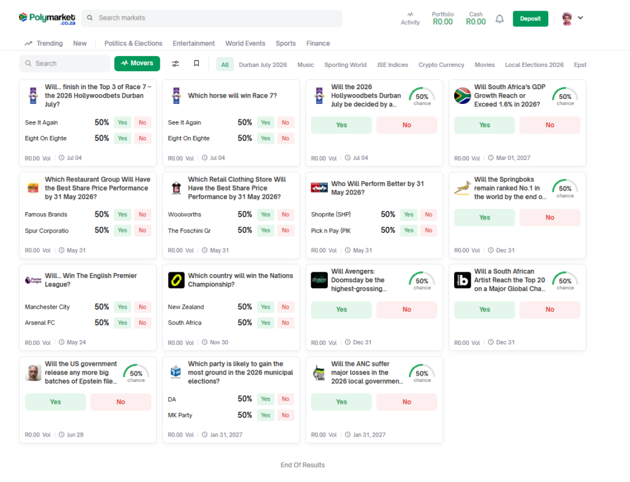
Task: Filter by Music topic
Action: [x=306, y=65]
